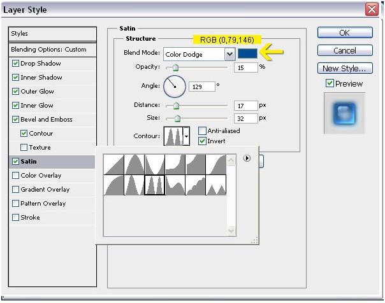Click the Size value field showing 32
This screenshot has width=385, height=303.
246,118
